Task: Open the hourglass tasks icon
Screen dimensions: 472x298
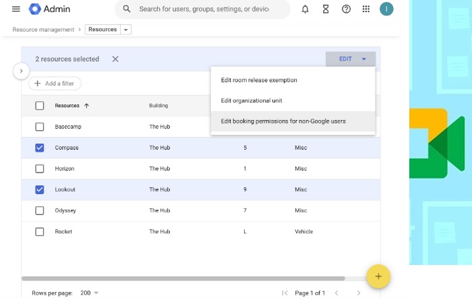Action: tap(325, 9)
